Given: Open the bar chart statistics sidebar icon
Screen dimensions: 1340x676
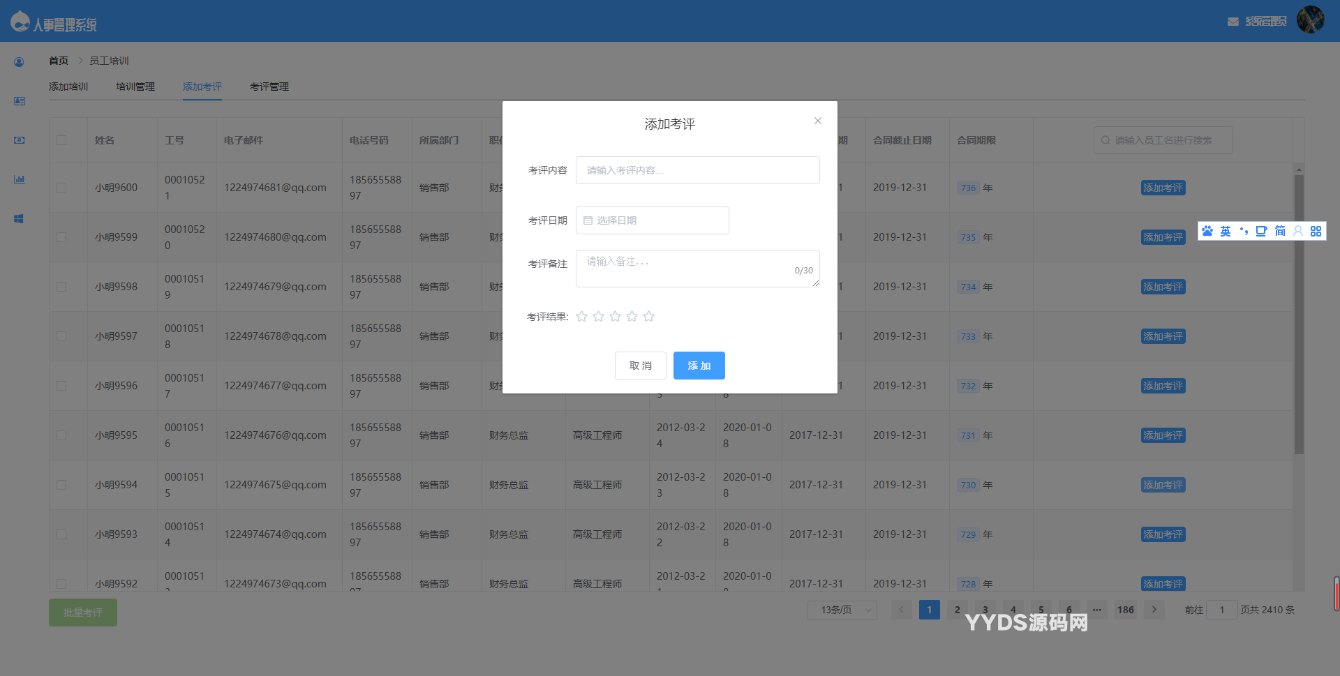Looking at the screenshot, I should pyautogui.click(x=19, y=179).
